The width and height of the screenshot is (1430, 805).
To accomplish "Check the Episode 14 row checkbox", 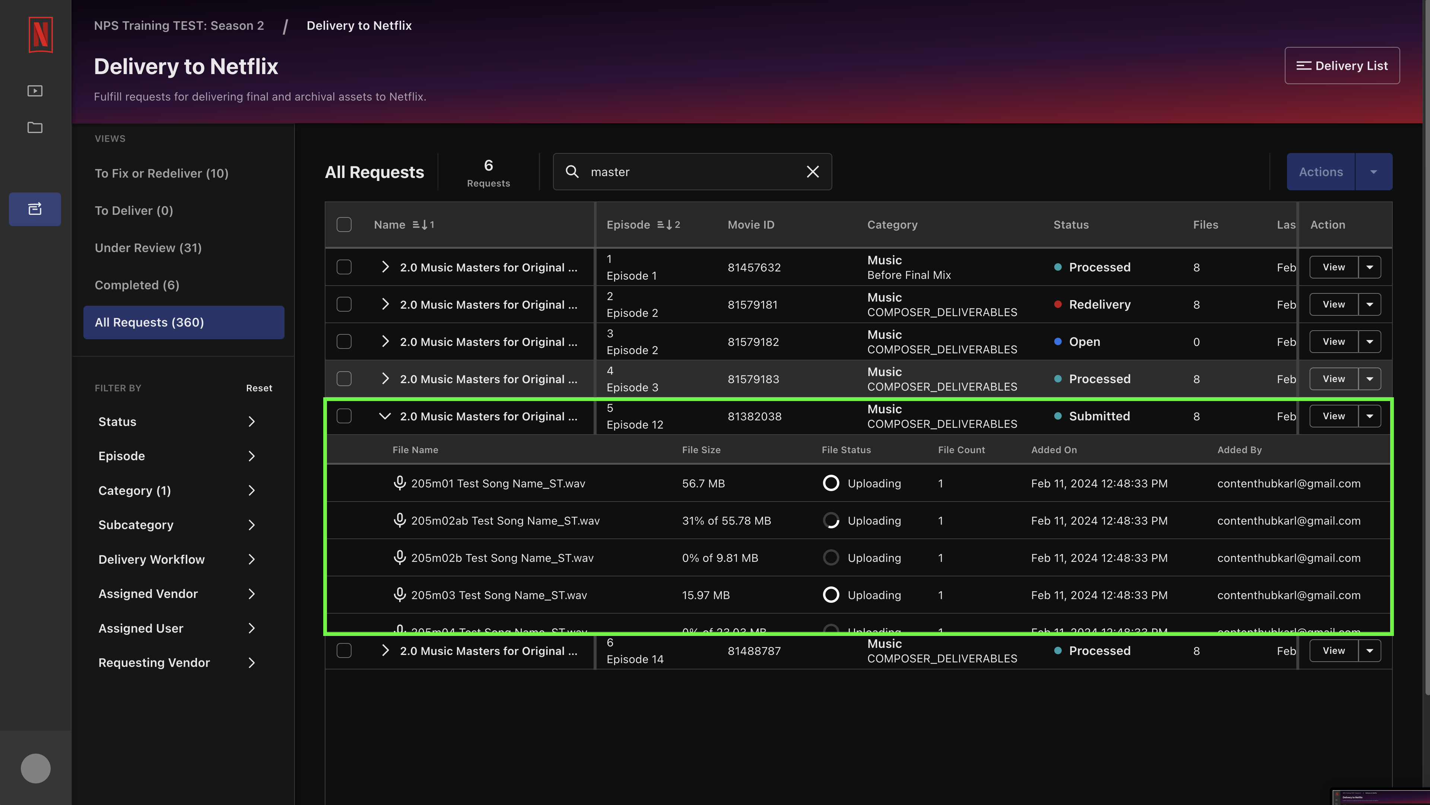I will (344, 650).
